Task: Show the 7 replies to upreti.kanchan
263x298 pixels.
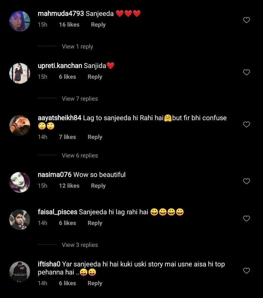Action: click(79, 98)
